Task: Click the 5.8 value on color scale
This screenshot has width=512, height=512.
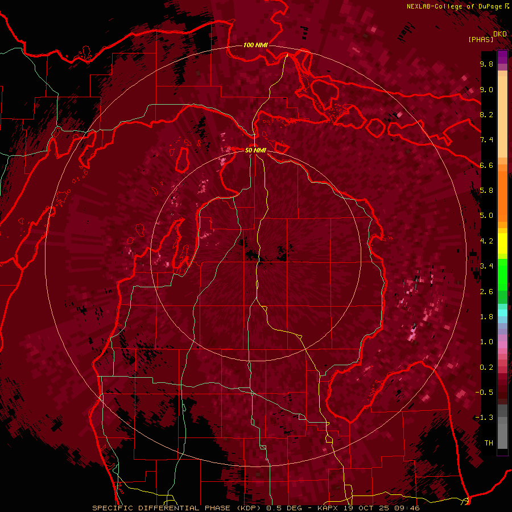Action: coord(486,191)
